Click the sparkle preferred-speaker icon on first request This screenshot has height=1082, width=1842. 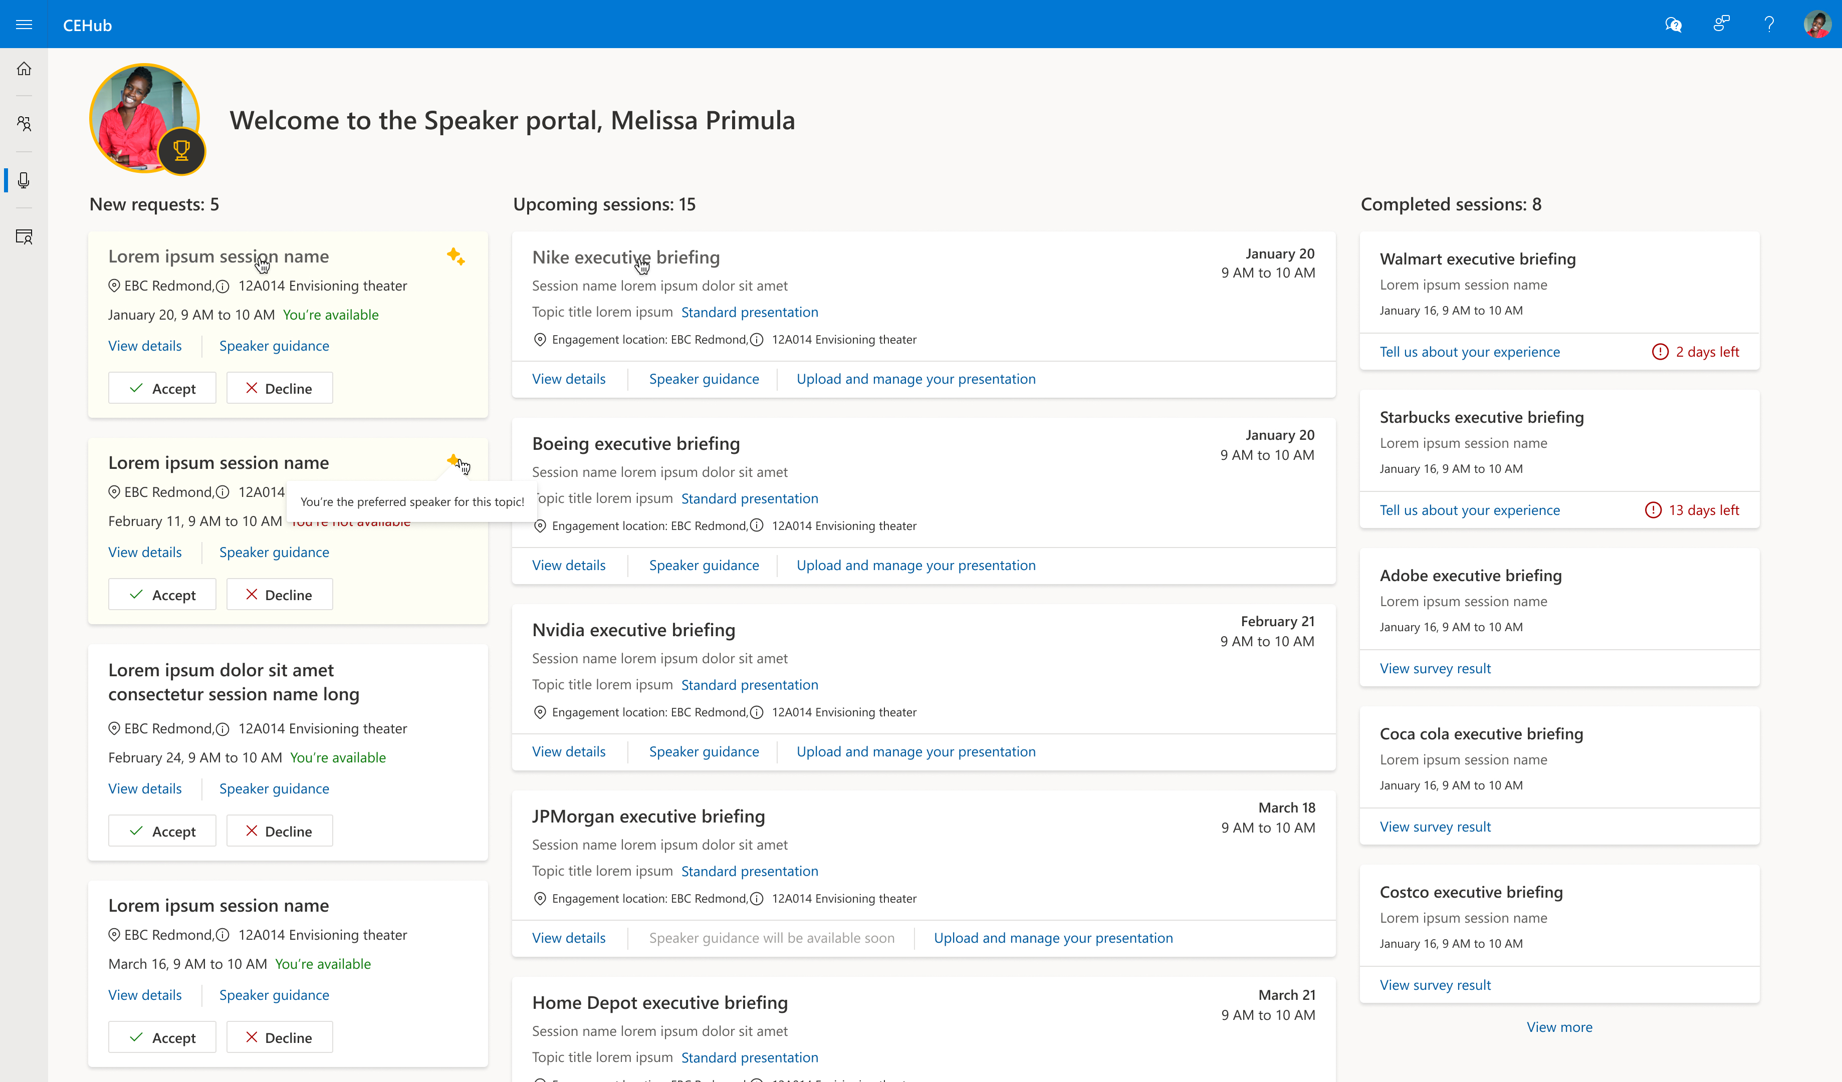point(455,255)
